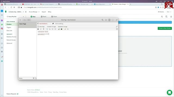
Task: Open history clock in the Opera sidebar
Action: (x=2, y=48)
